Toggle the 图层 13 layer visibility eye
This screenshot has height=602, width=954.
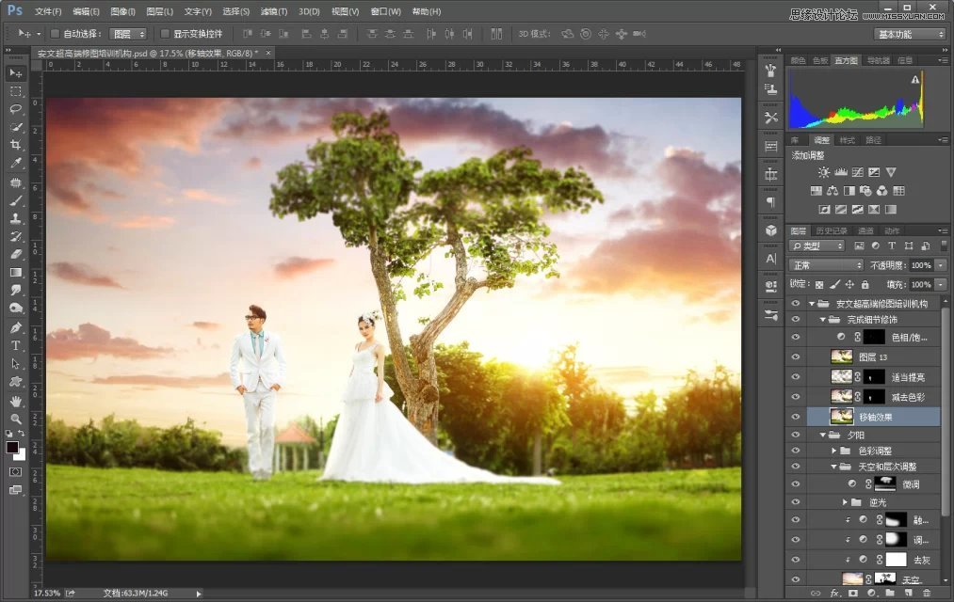click(x=797, y=356)
